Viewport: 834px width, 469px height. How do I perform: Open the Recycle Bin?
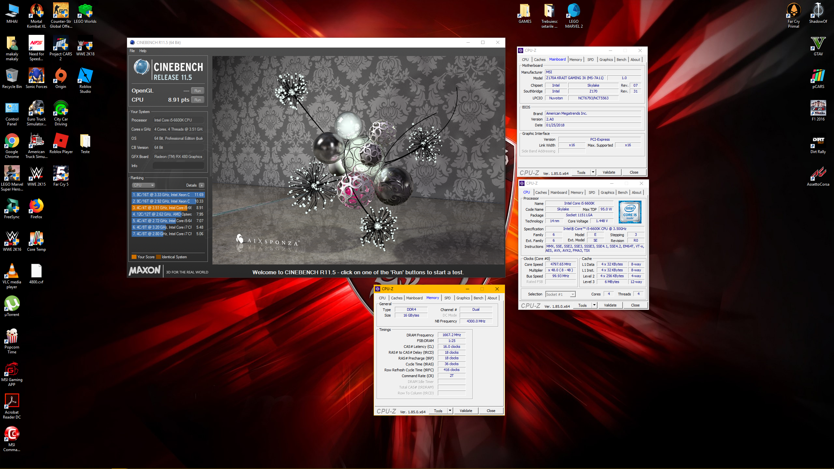pyautogui.click(x=12, y=78)
